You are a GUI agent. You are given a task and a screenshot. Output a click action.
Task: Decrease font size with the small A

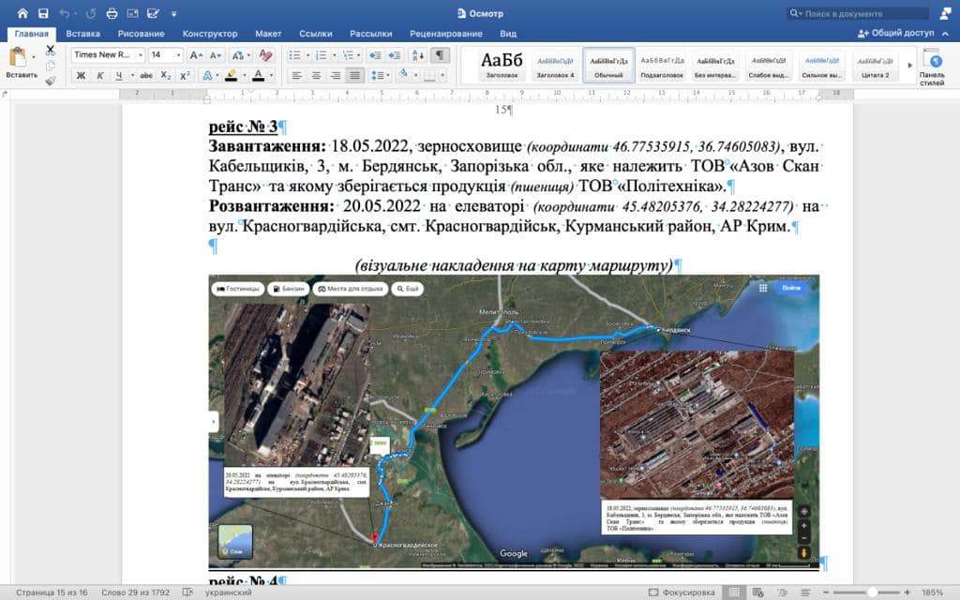(x=215, y=55)
